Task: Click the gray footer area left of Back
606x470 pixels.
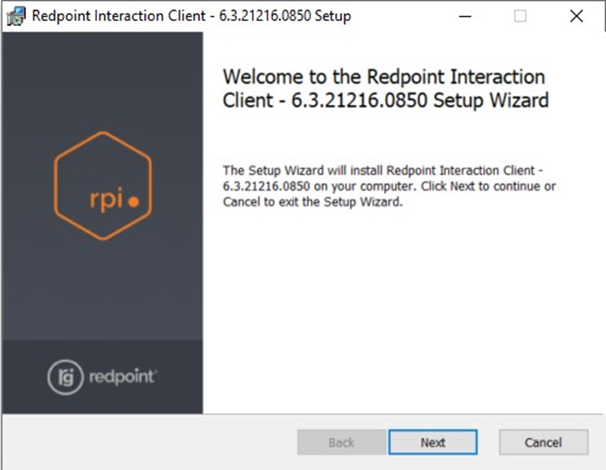Action: (149, 443)
